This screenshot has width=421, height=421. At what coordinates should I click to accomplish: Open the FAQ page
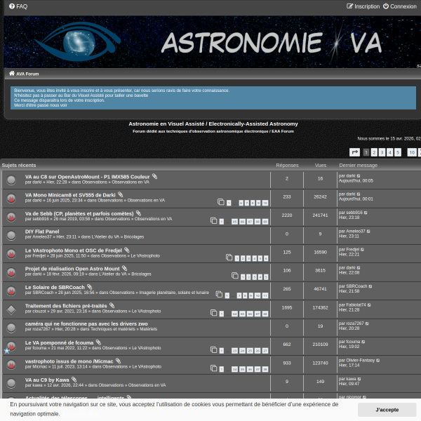point(18,6)
